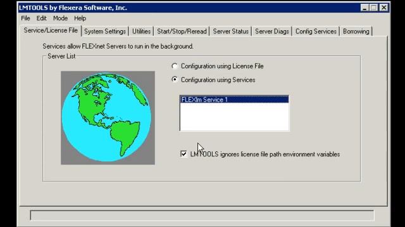Open the Server Diags tab
The width and height of the screenshot is (405, 227).
(x=272, y=32)
